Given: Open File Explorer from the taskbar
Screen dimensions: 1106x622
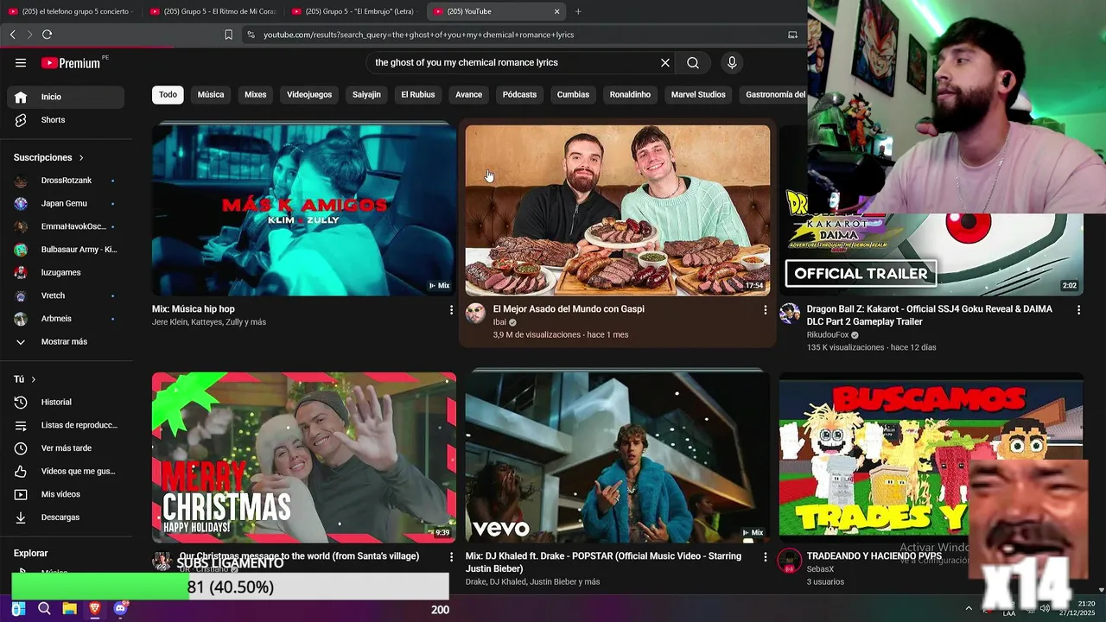Looking at the screenshot, I should [x=69, y=609].
